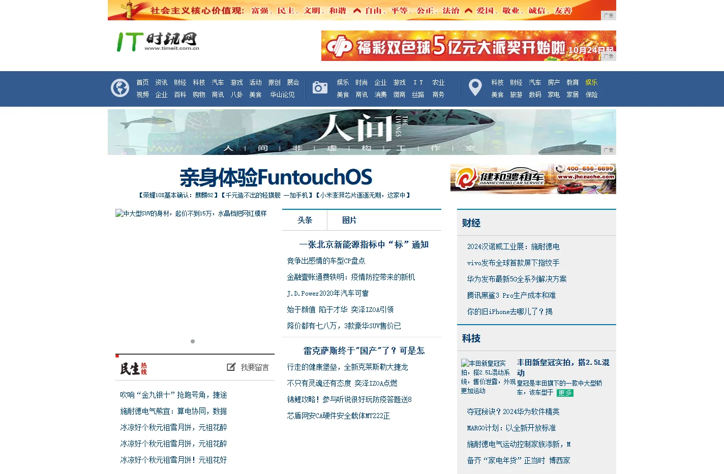Open article 锦鲤攻略!参与听说很好玩防疫答题

click(x=349, y=399)
